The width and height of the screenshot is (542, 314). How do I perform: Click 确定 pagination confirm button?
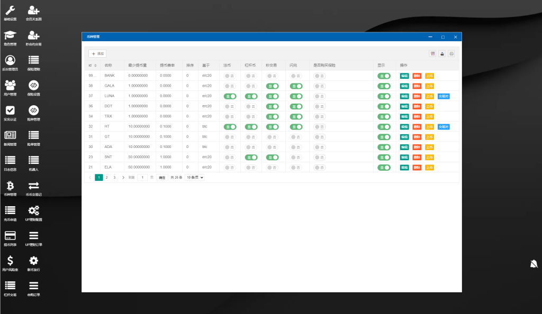click(162, 178)
